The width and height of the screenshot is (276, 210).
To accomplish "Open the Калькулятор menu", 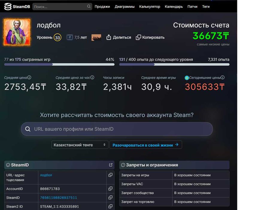I will (150, 7).
